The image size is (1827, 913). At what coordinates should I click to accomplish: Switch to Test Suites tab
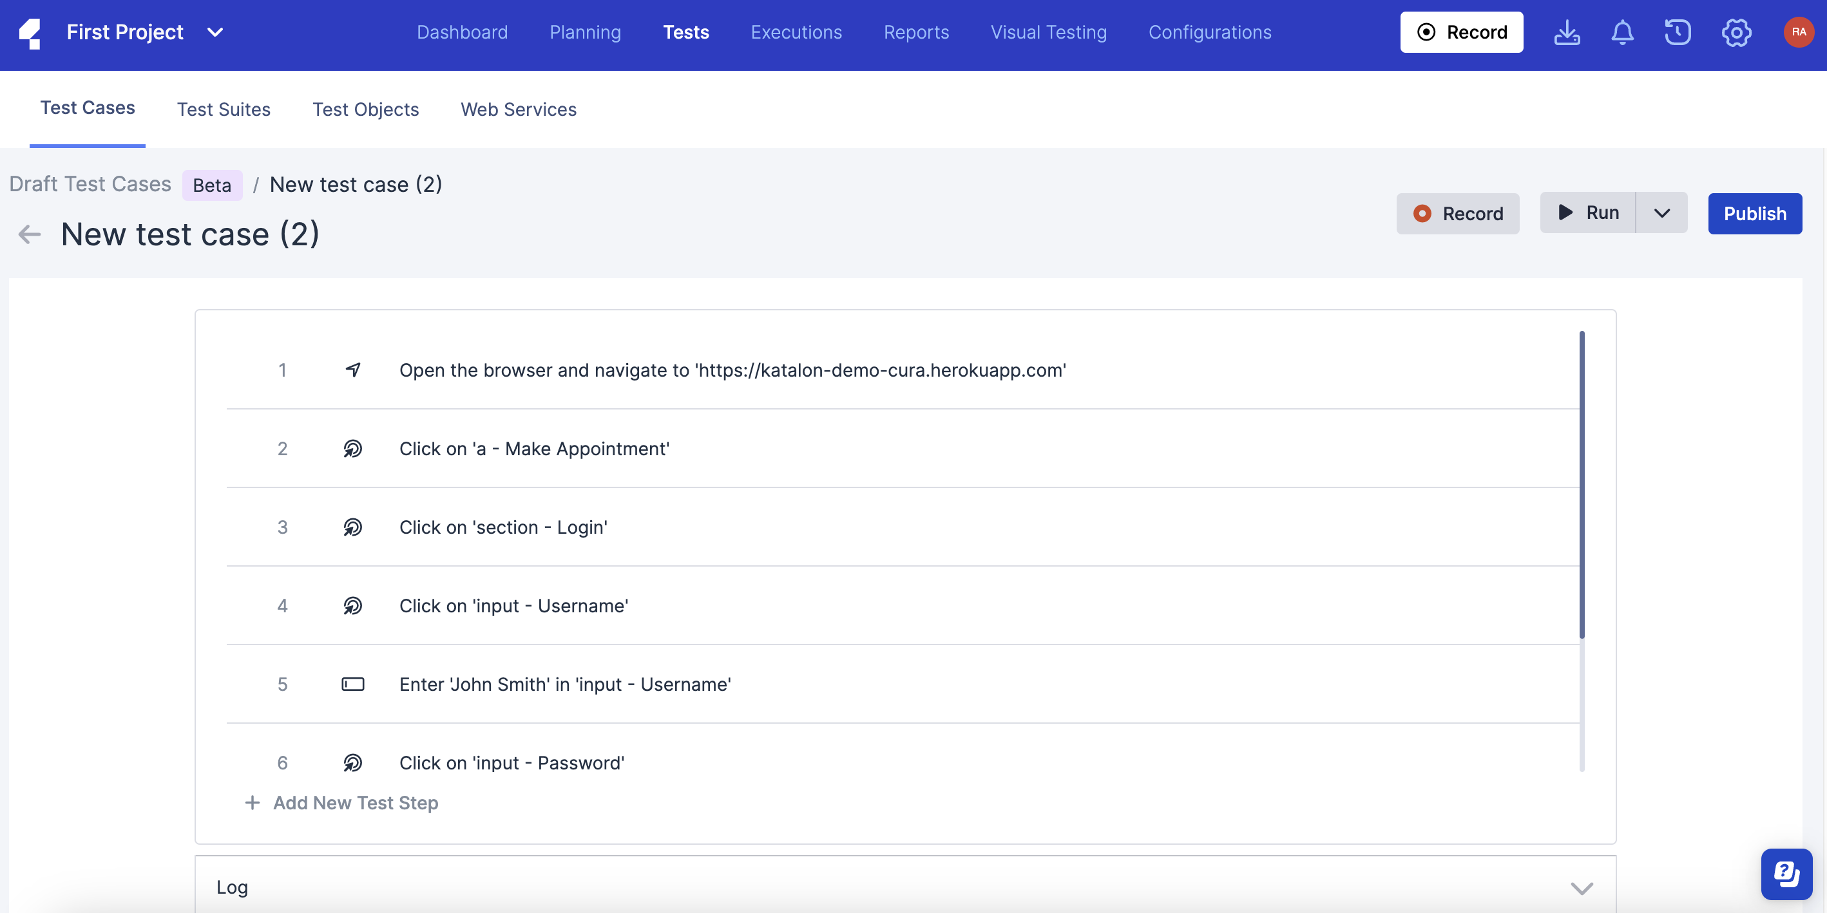pos(224,107)
